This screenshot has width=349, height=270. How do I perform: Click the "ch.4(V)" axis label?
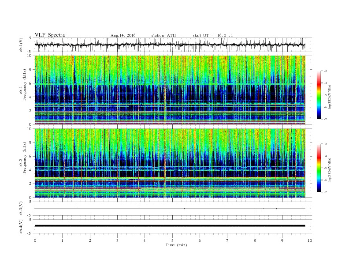tap(21, 226)
